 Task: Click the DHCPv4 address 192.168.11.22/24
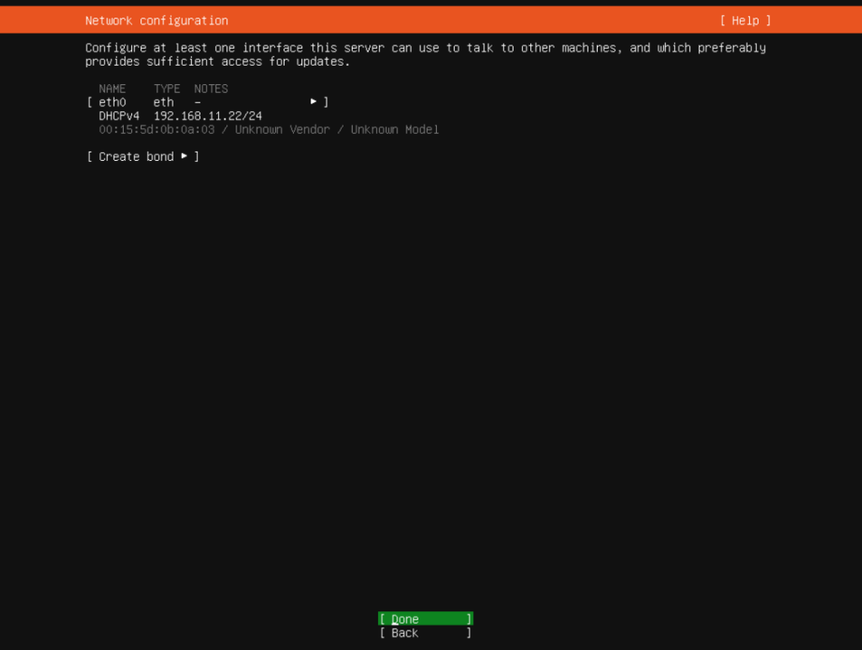[207, 115]
